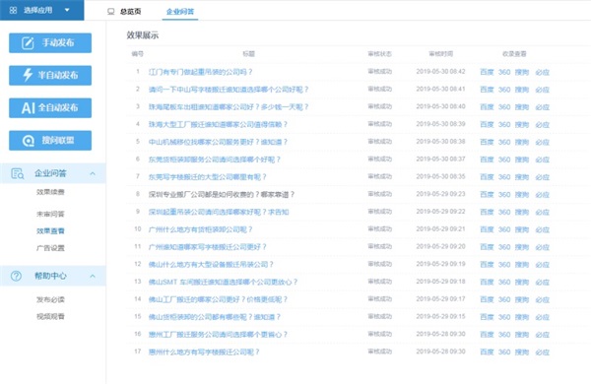Click the 半自动发布 button

pos(50,76)
